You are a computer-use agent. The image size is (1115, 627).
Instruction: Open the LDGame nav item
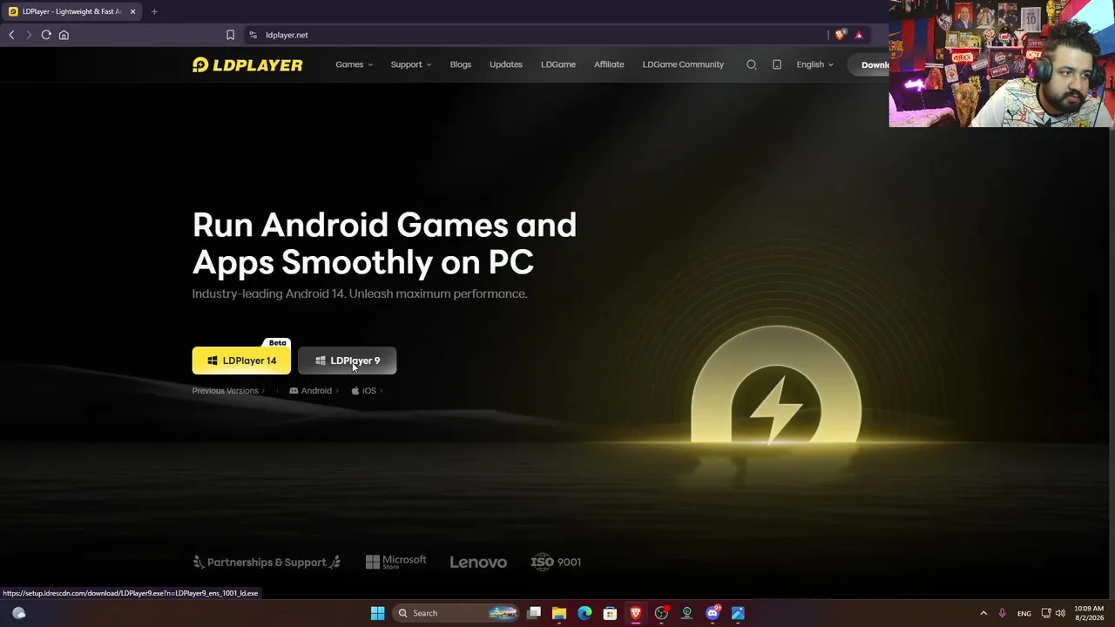tap(558, 64)
